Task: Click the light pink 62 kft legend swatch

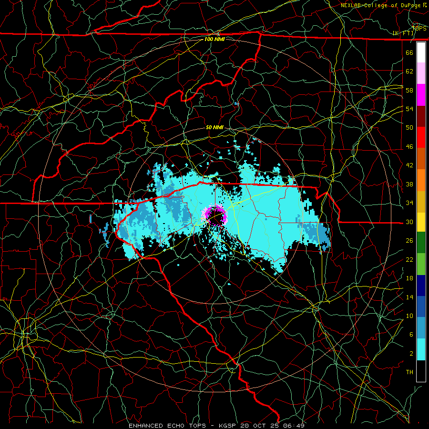Action: 421,73
